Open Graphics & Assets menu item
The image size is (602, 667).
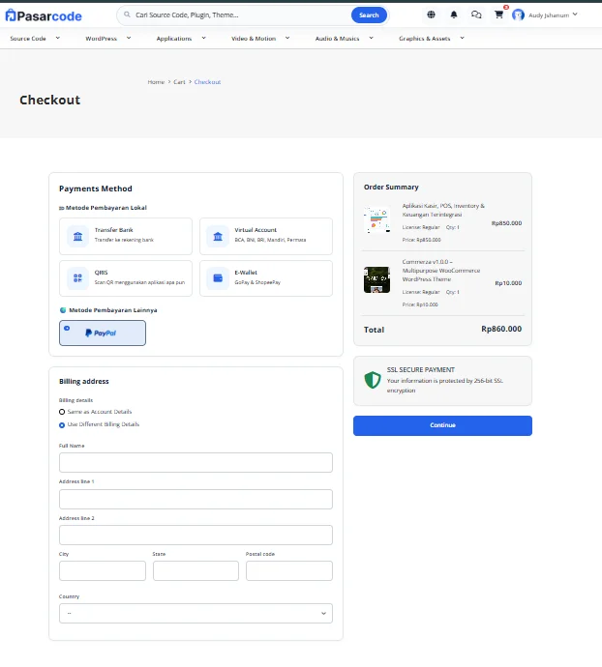(424, 39)
